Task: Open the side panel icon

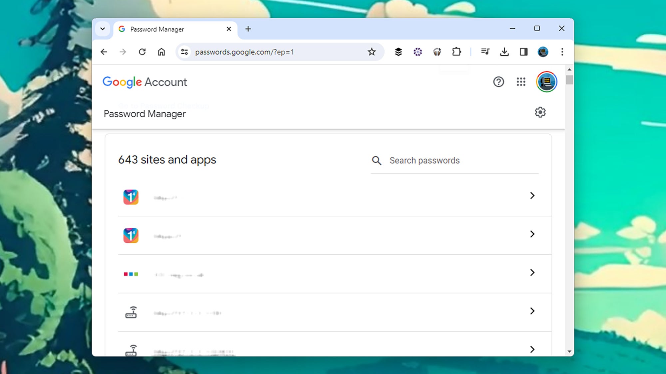Action: pyautogui.click(x=523, y=52)
